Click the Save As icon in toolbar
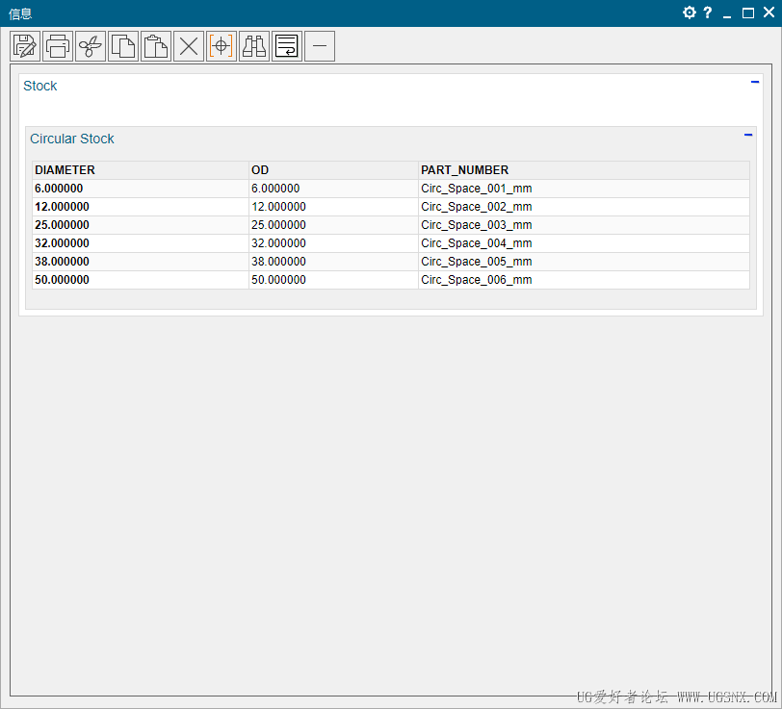Image resolution: width=782 pixels, height=709 pixels. coord(25,46)
